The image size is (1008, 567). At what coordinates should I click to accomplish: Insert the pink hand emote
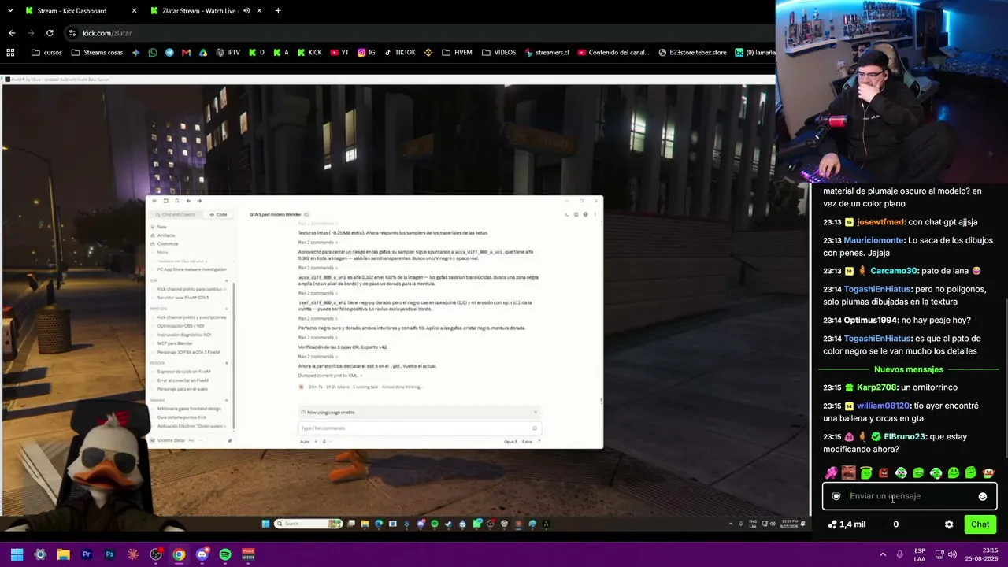coord(831,473)
